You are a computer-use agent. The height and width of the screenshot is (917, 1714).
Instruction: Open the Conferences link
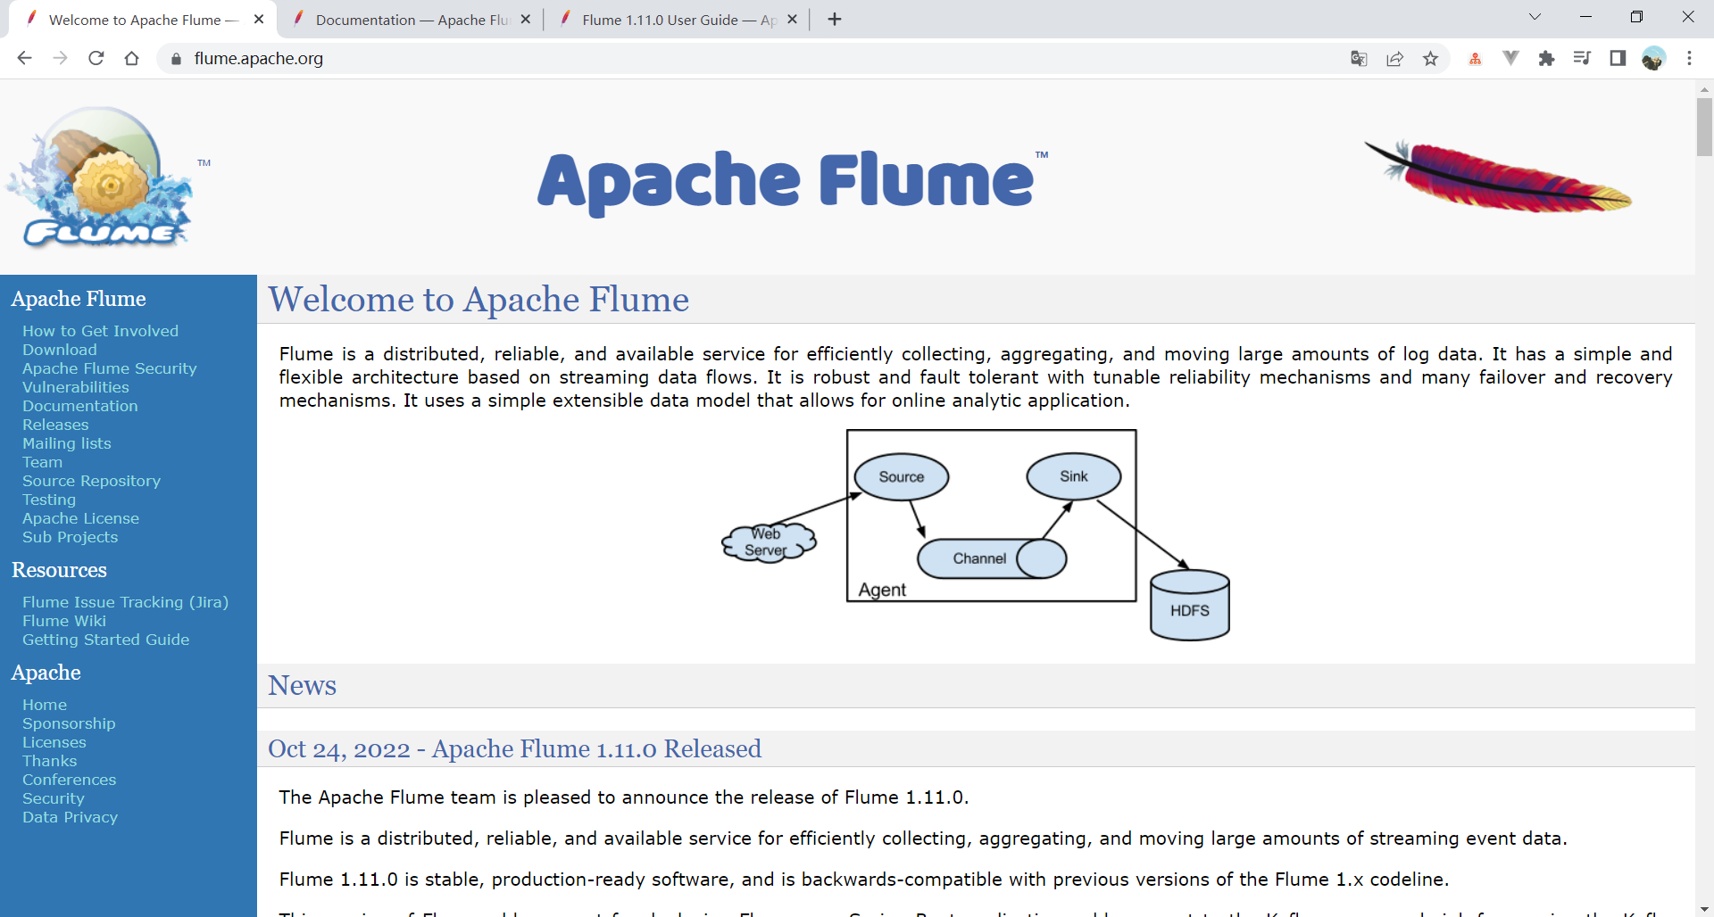(69, 780)
